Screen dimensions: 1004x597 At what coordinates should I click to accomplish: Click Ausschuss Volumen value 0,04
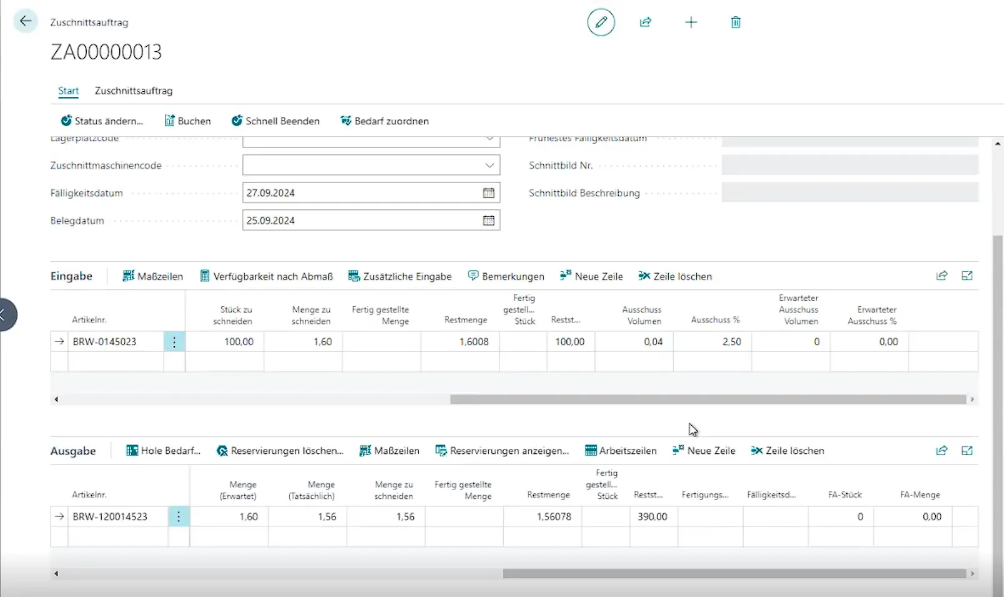[x=634, y=342]
